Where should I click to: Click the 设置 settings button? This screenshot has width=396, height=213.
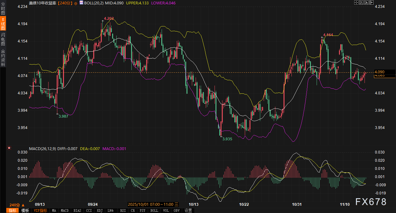pyautogui.click(x=188, y=210)
